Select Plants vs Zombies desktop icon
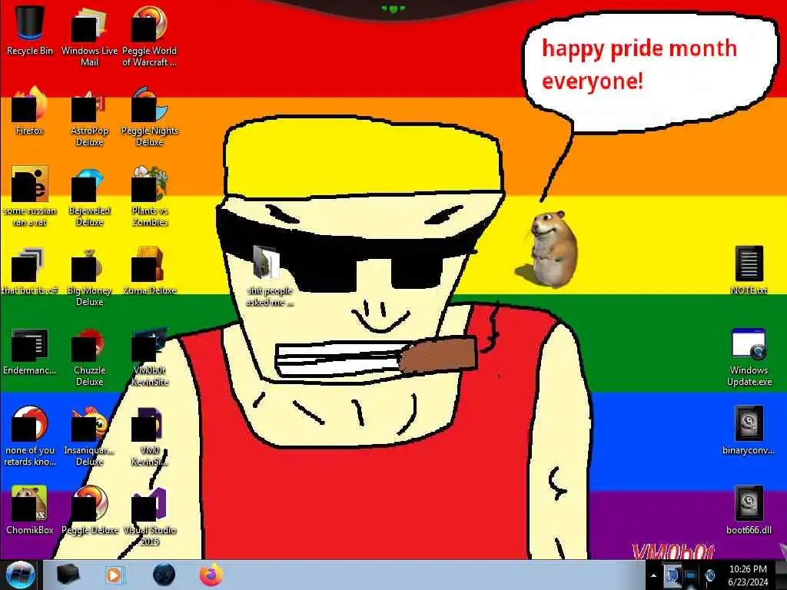Screen dimensions: 787x590 pyautogui.click(x=150, y=197)
